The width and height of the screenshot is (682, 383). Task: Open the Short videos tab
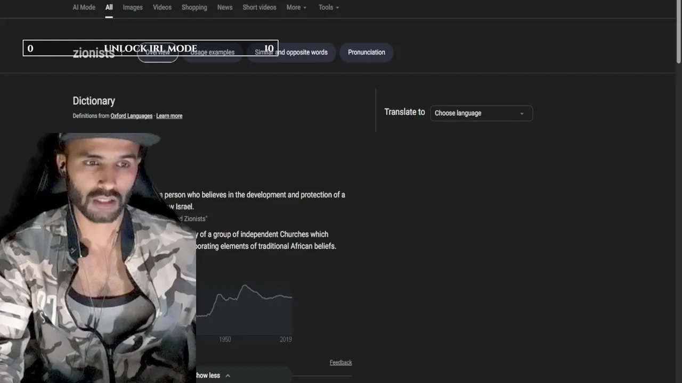259,7
